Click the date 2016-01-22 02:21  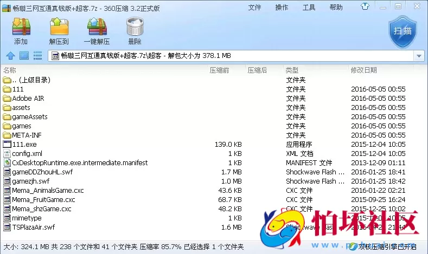click(x=378, y=191)
